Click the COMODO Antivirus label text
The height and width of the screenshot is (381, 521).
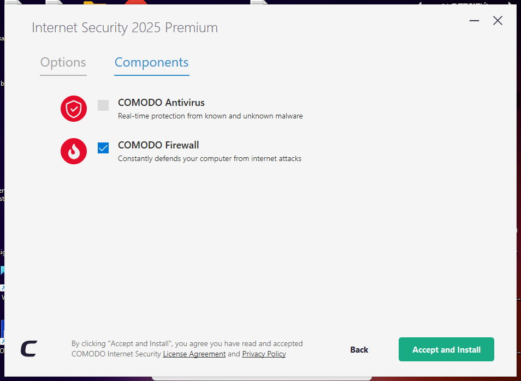(161, 103)
